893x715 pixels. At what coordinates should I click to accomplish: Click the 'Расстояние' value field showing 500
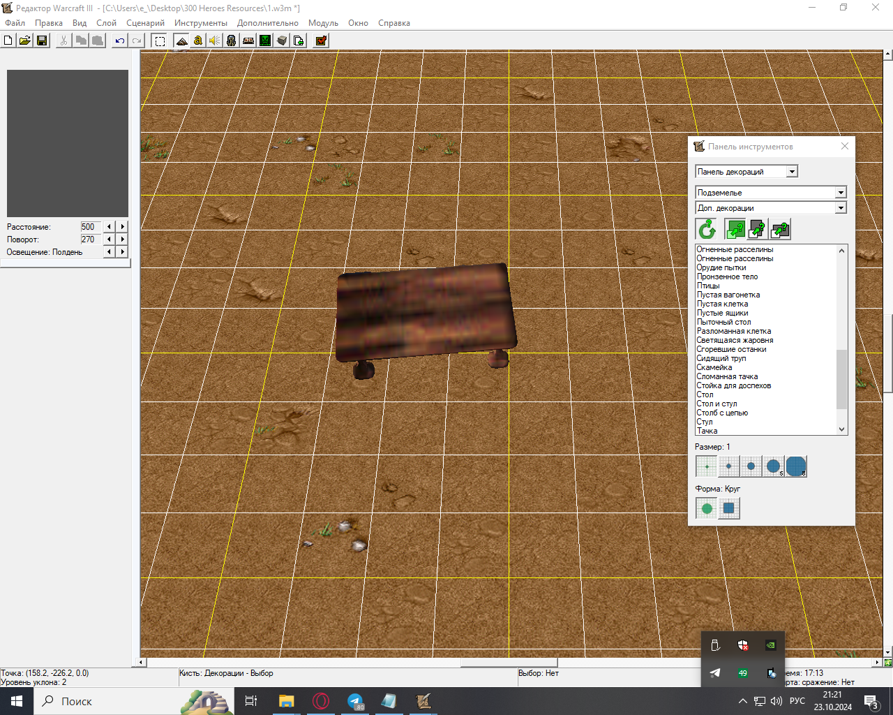pyautogui.click(x=91, y=227)
